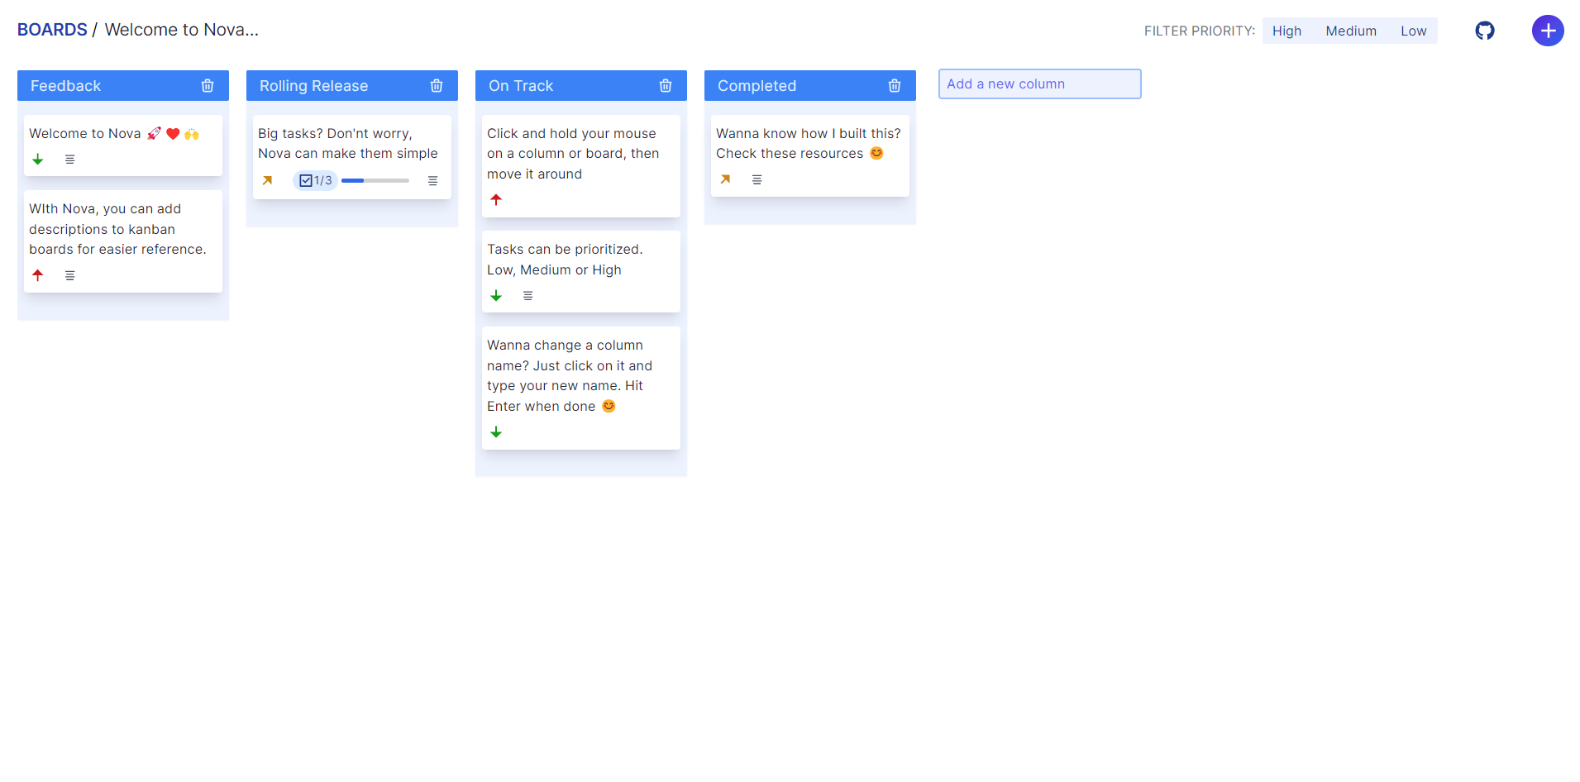Click the Completed column name
The width and height of the screenshot is (1580, 782).
[757, 86]
